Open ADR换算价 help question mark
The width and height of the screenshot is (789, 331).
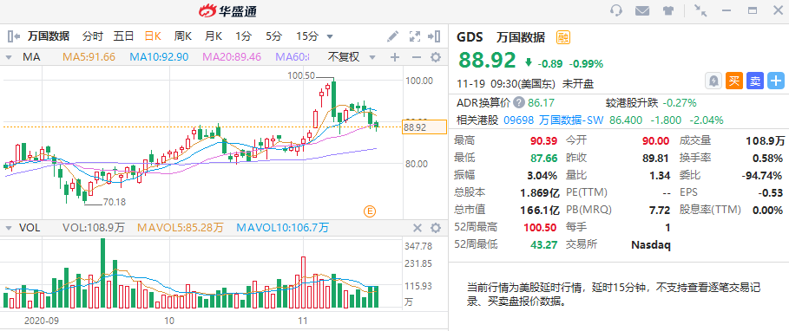click(x=519, y=103)
